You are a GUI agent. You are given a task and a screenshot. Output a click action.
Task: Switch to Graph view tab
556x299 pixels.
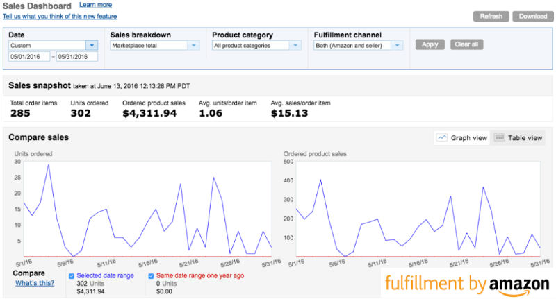coord(461,138)
